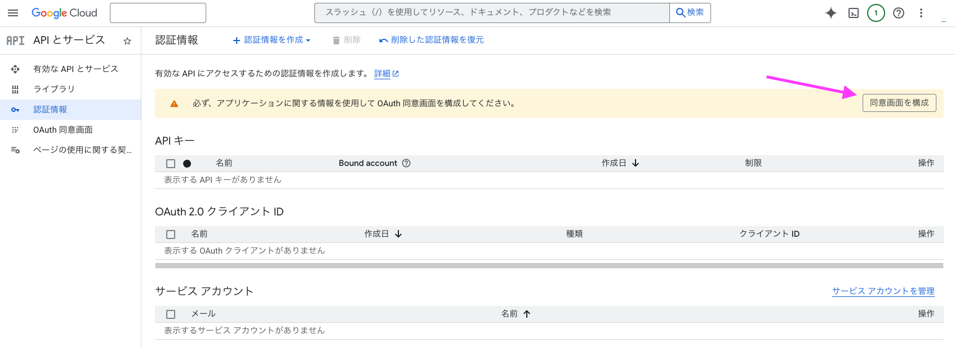Image resolution: width=955 pixels, height=347 pixels.
Task: Click the ページの使用に関する契約 sidebar icon
Action: tap(15, 150)
